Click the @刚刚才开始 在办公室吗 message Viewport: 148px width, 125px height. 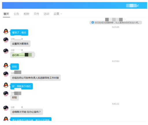click(x=27, y=112)
